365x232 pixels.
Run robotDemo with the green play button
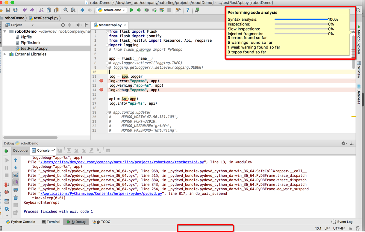[x=132, y=10]
